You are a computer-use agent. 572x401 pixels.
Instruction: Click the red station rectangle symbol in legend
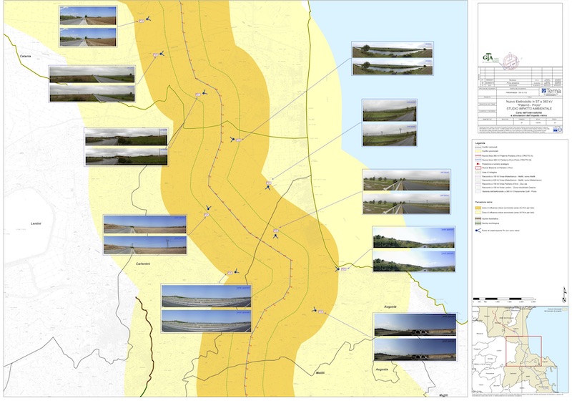pos(477,166)
